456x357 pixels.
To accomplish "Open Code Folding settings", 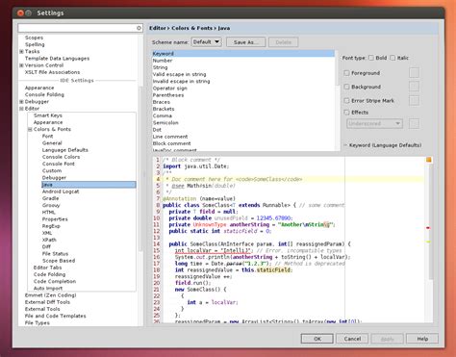I will [49, 274].
